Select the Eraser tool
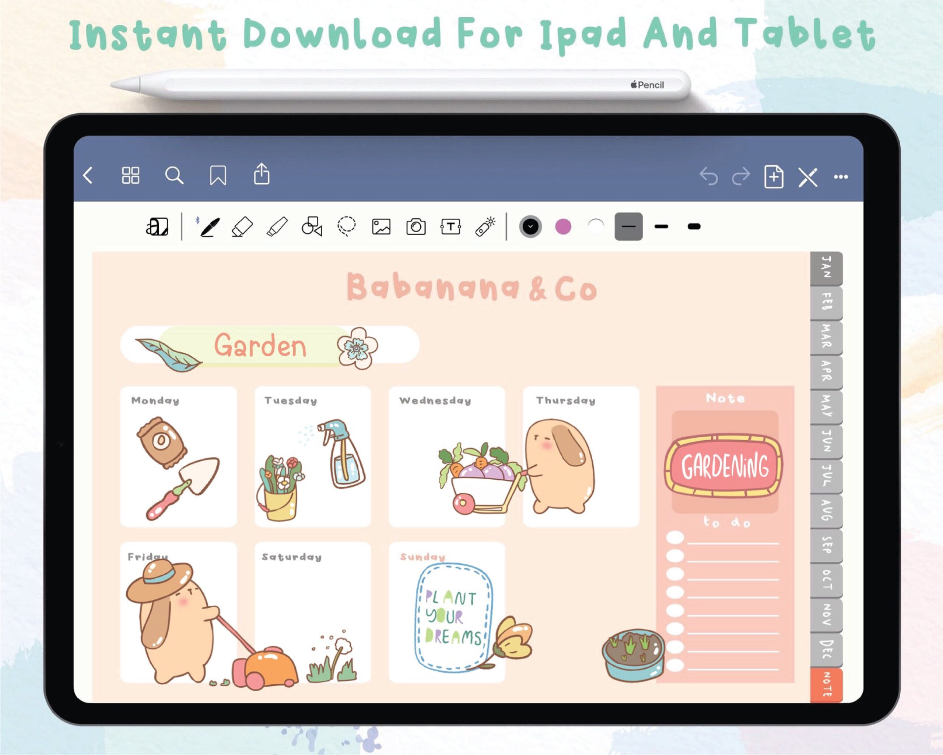Viewport: 943px width, 755px height. tap(242, 226)
